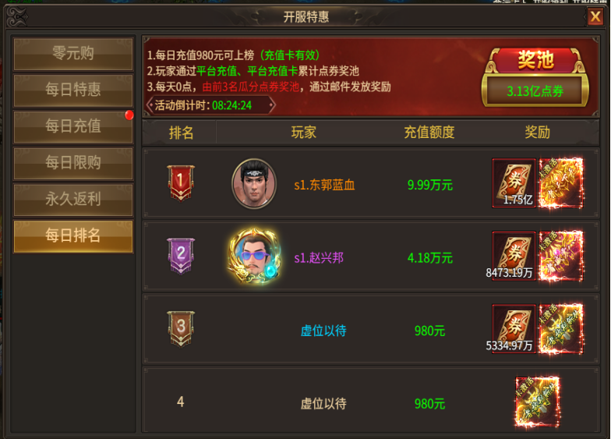The image size is (611, 439).
Task: Click player name s1.东郭蓝血
Action: pos(324,185)
